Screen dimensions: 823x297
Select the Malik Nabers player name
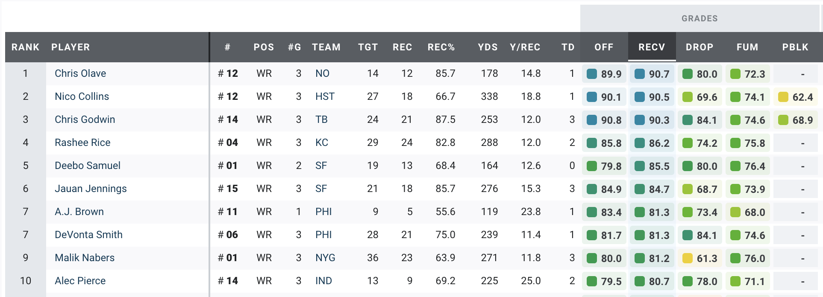point(85,258)
